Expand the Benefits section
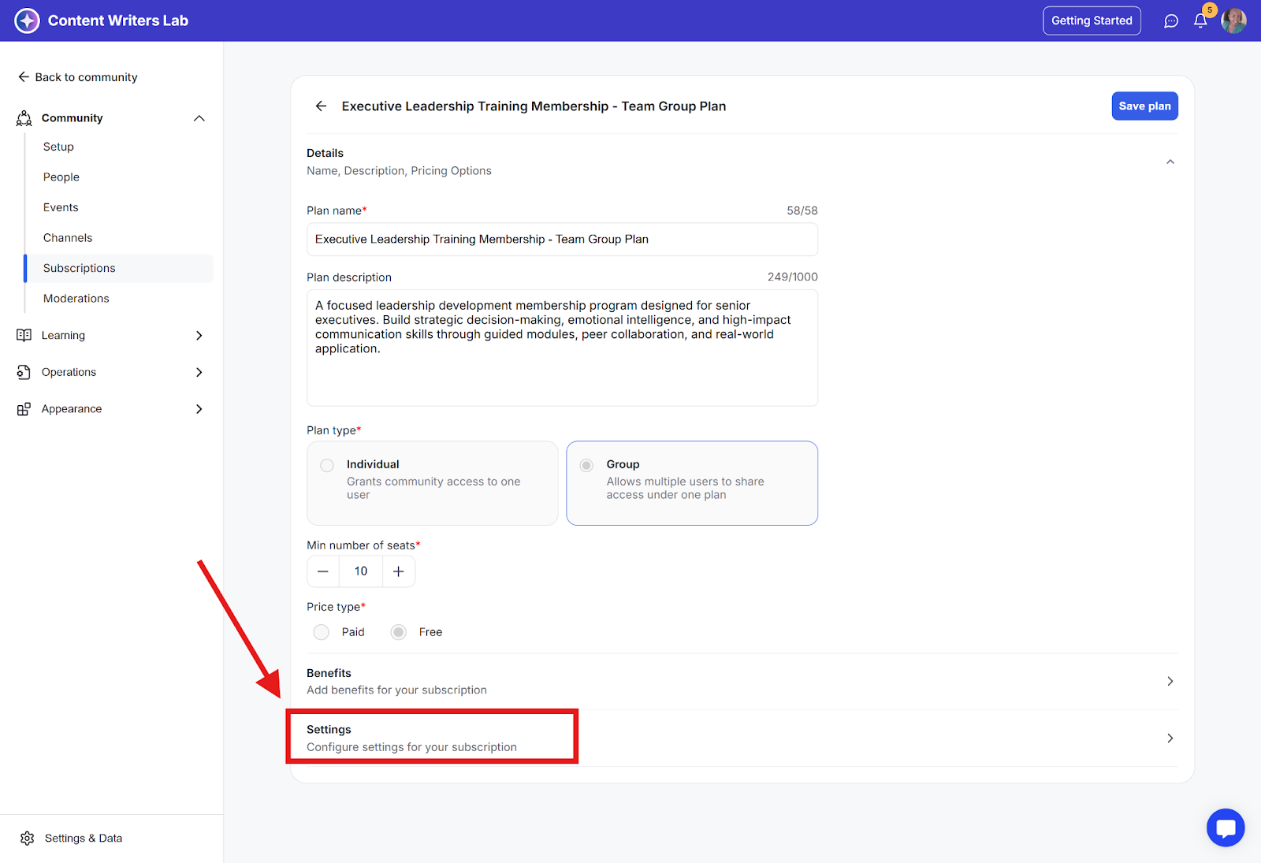The height and width of the screenshot is (863, 1261). (x=1170, y=681)
